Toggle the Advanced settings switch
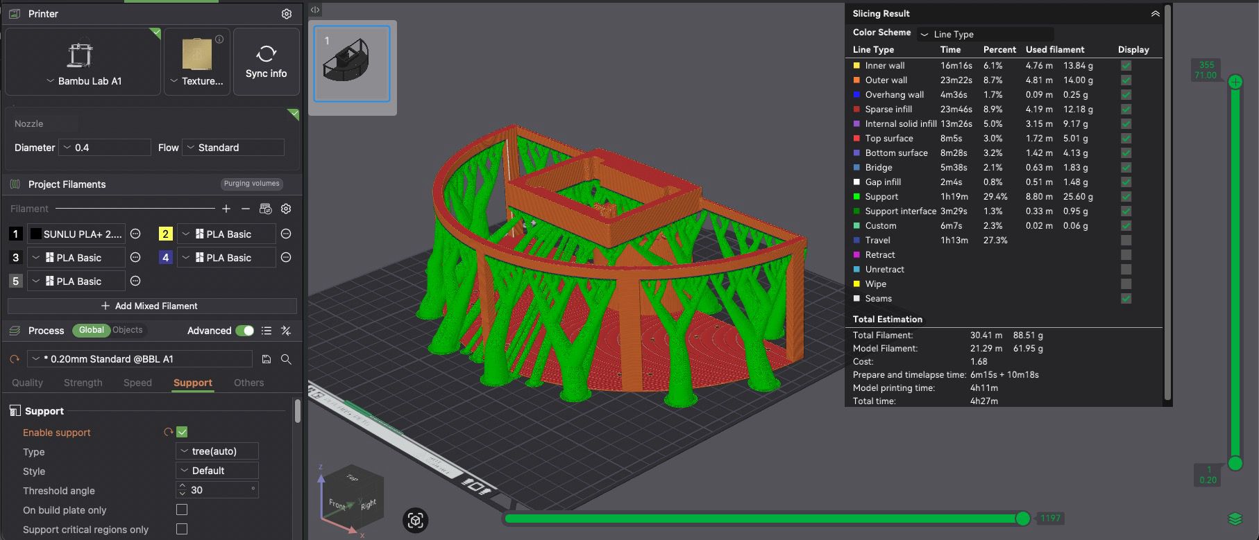This screenshot has height=540, width=1259. click(x=244, y=331)
